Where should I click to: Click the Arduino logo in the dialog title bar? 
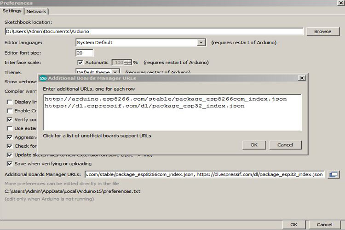tap(43, 78)
